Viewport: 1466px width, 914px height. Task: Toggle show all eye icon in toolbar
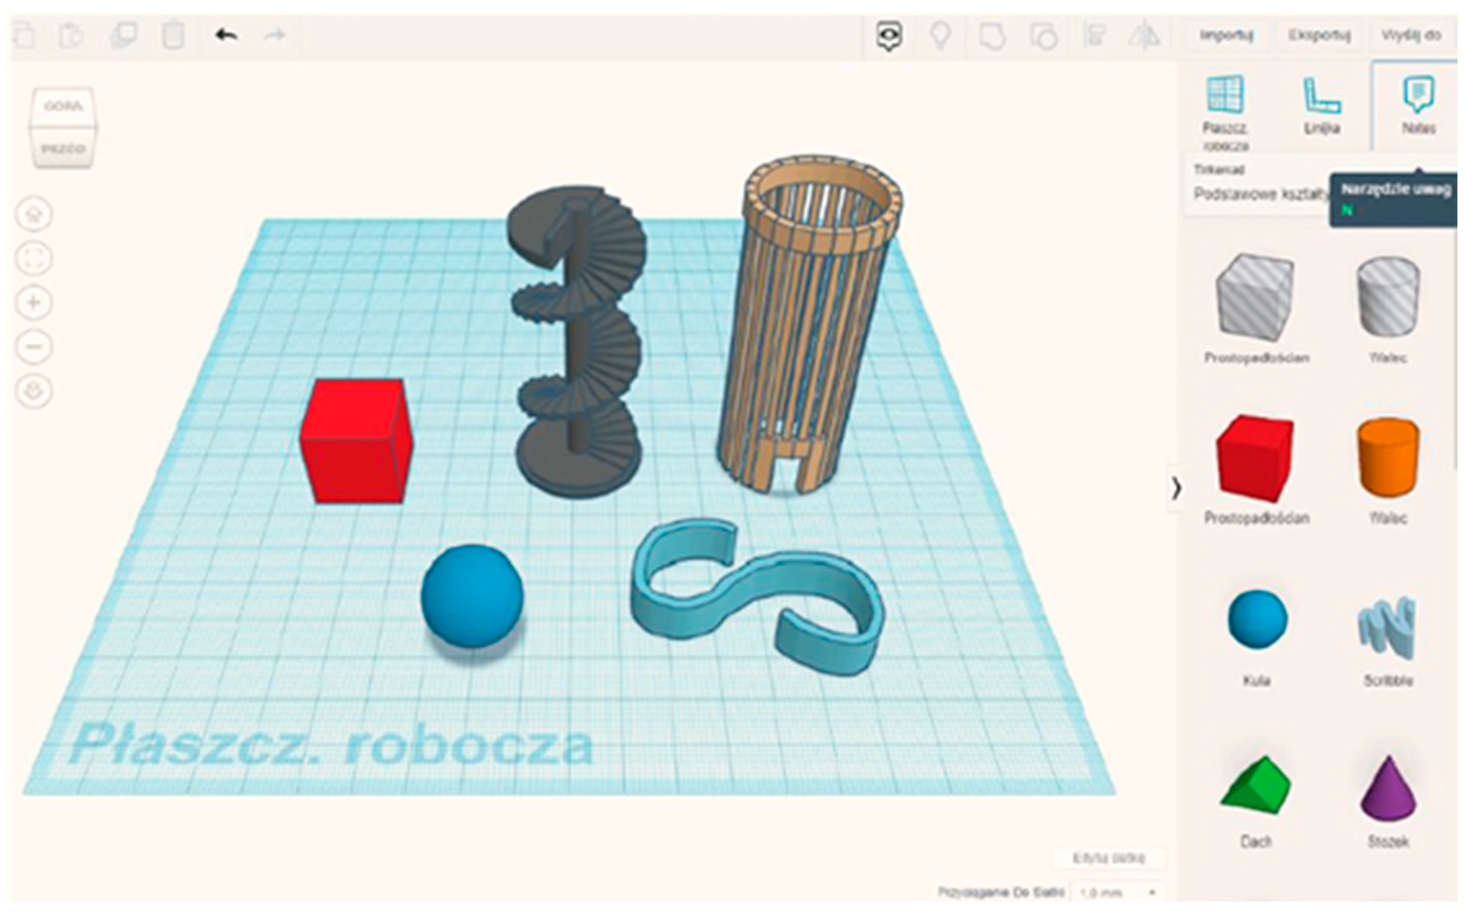click(889, 36)
